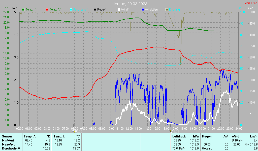The width and height of the screenshot is (258, 151).
Task: Click the 'Regen' column header in table
Action: click(x=207, y=136)
